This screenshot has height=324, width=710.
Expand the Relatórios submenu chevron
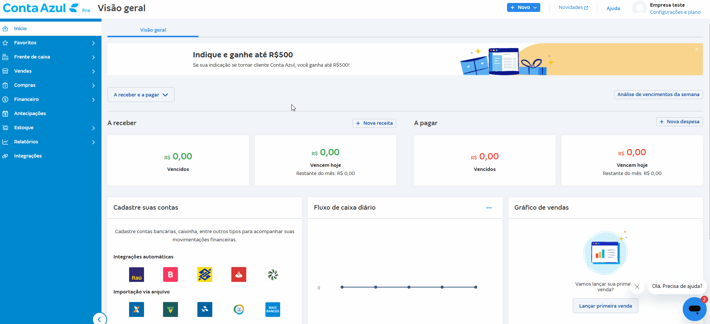click(x=93, y=142)
